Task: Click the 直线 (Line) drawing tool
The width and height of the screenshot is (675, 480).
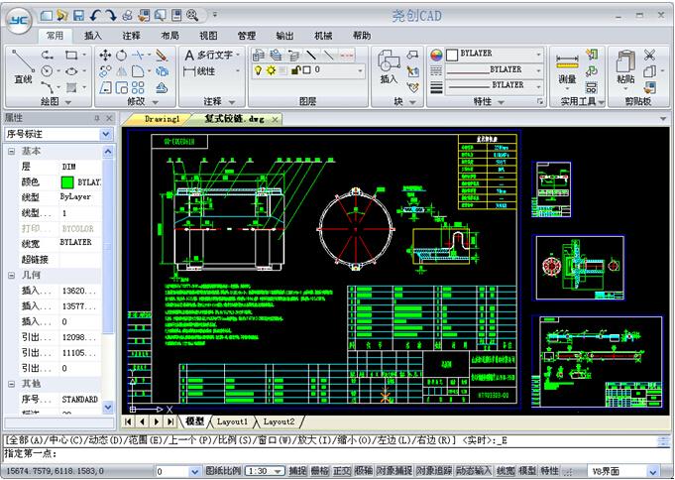Action: (23, 67)
